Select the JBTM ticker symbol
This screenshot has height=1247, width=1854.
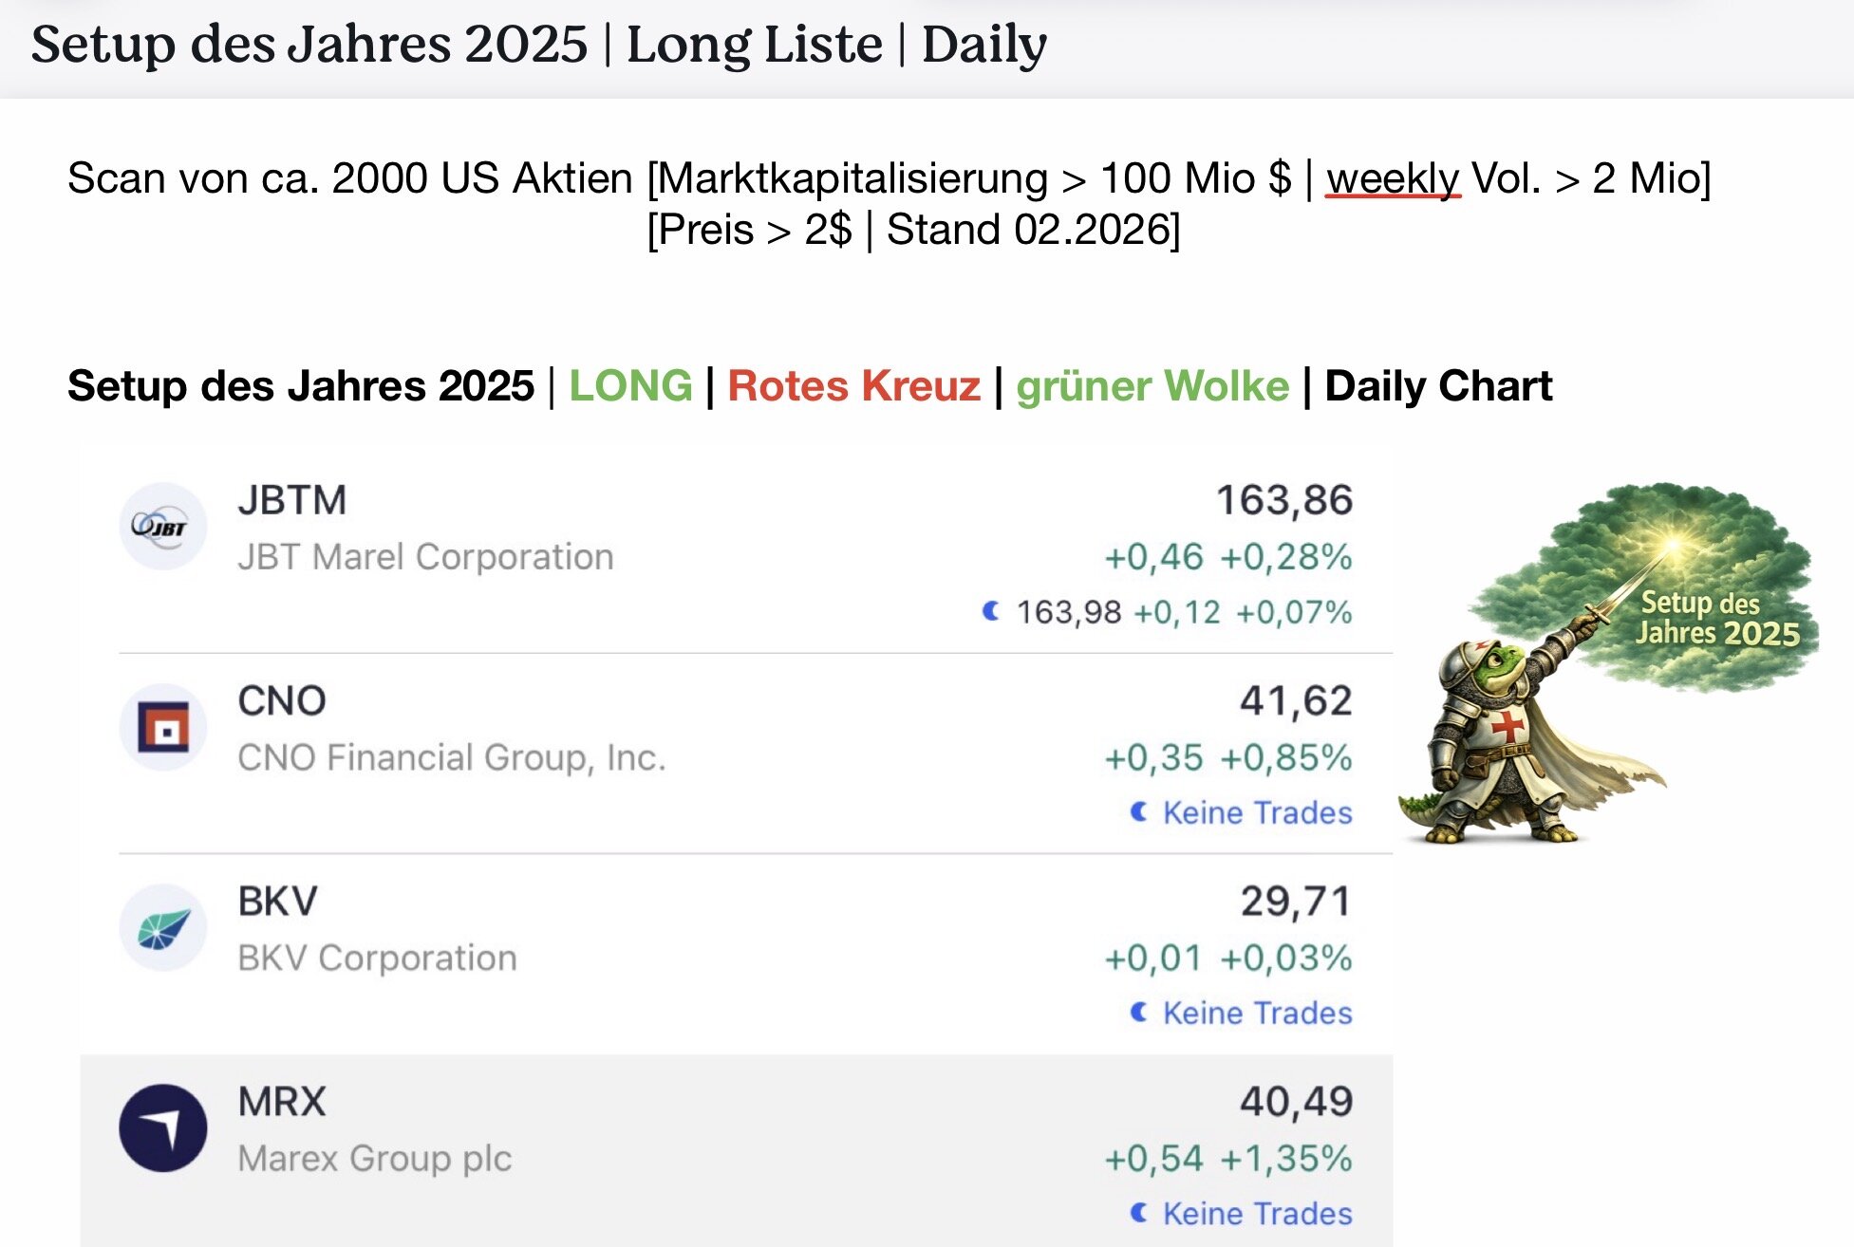point(292,500)
